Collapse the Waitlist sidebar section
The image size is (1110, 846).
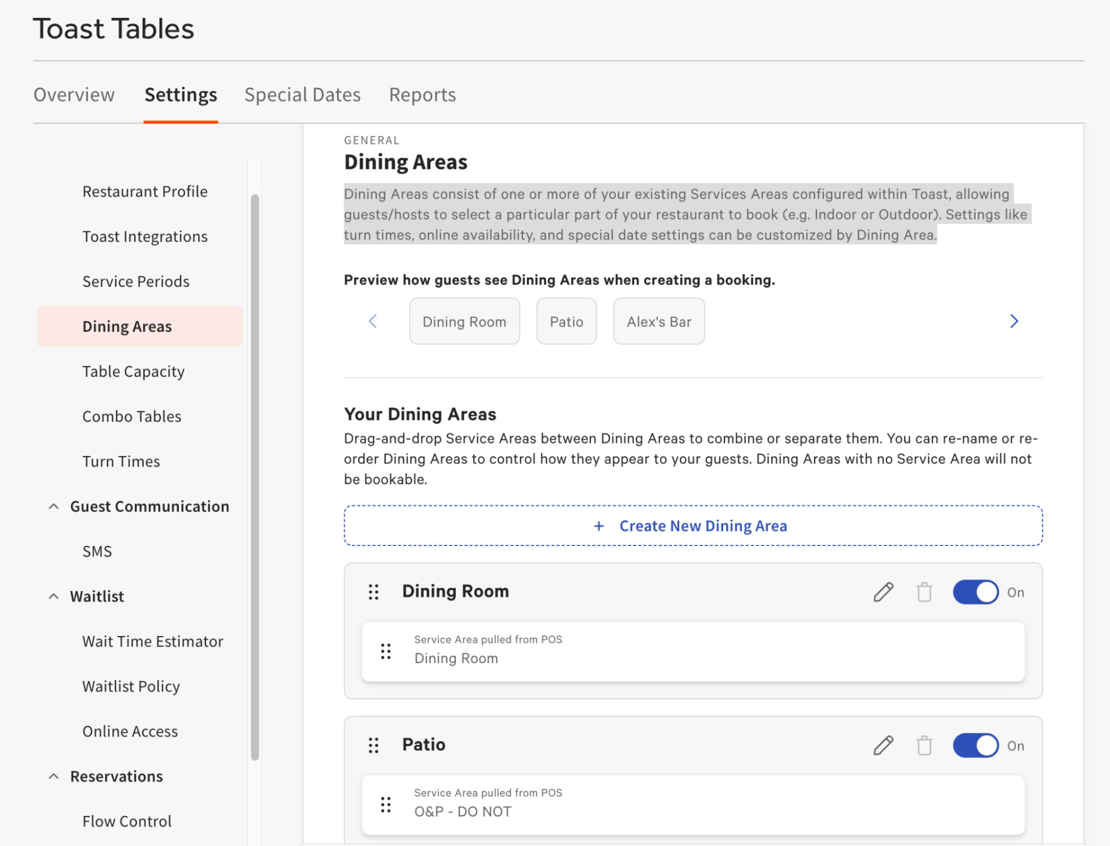(54, 597)
